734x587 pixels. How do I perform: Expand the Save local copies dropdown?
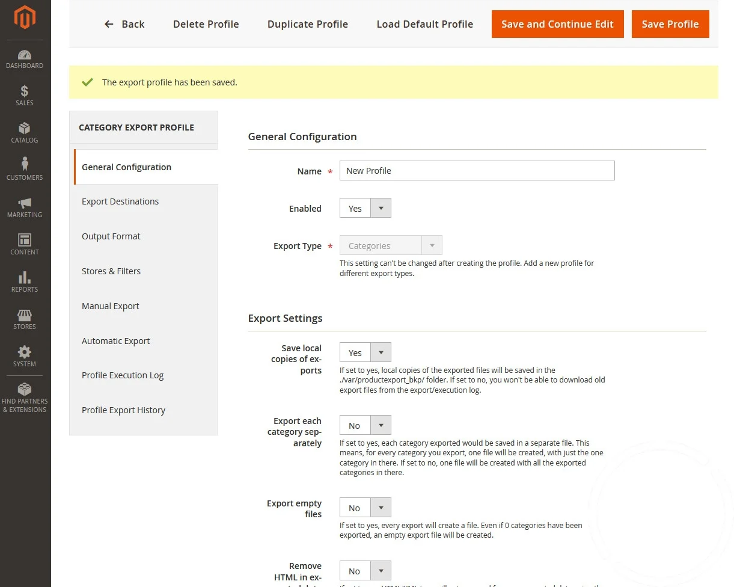(365, 352)
